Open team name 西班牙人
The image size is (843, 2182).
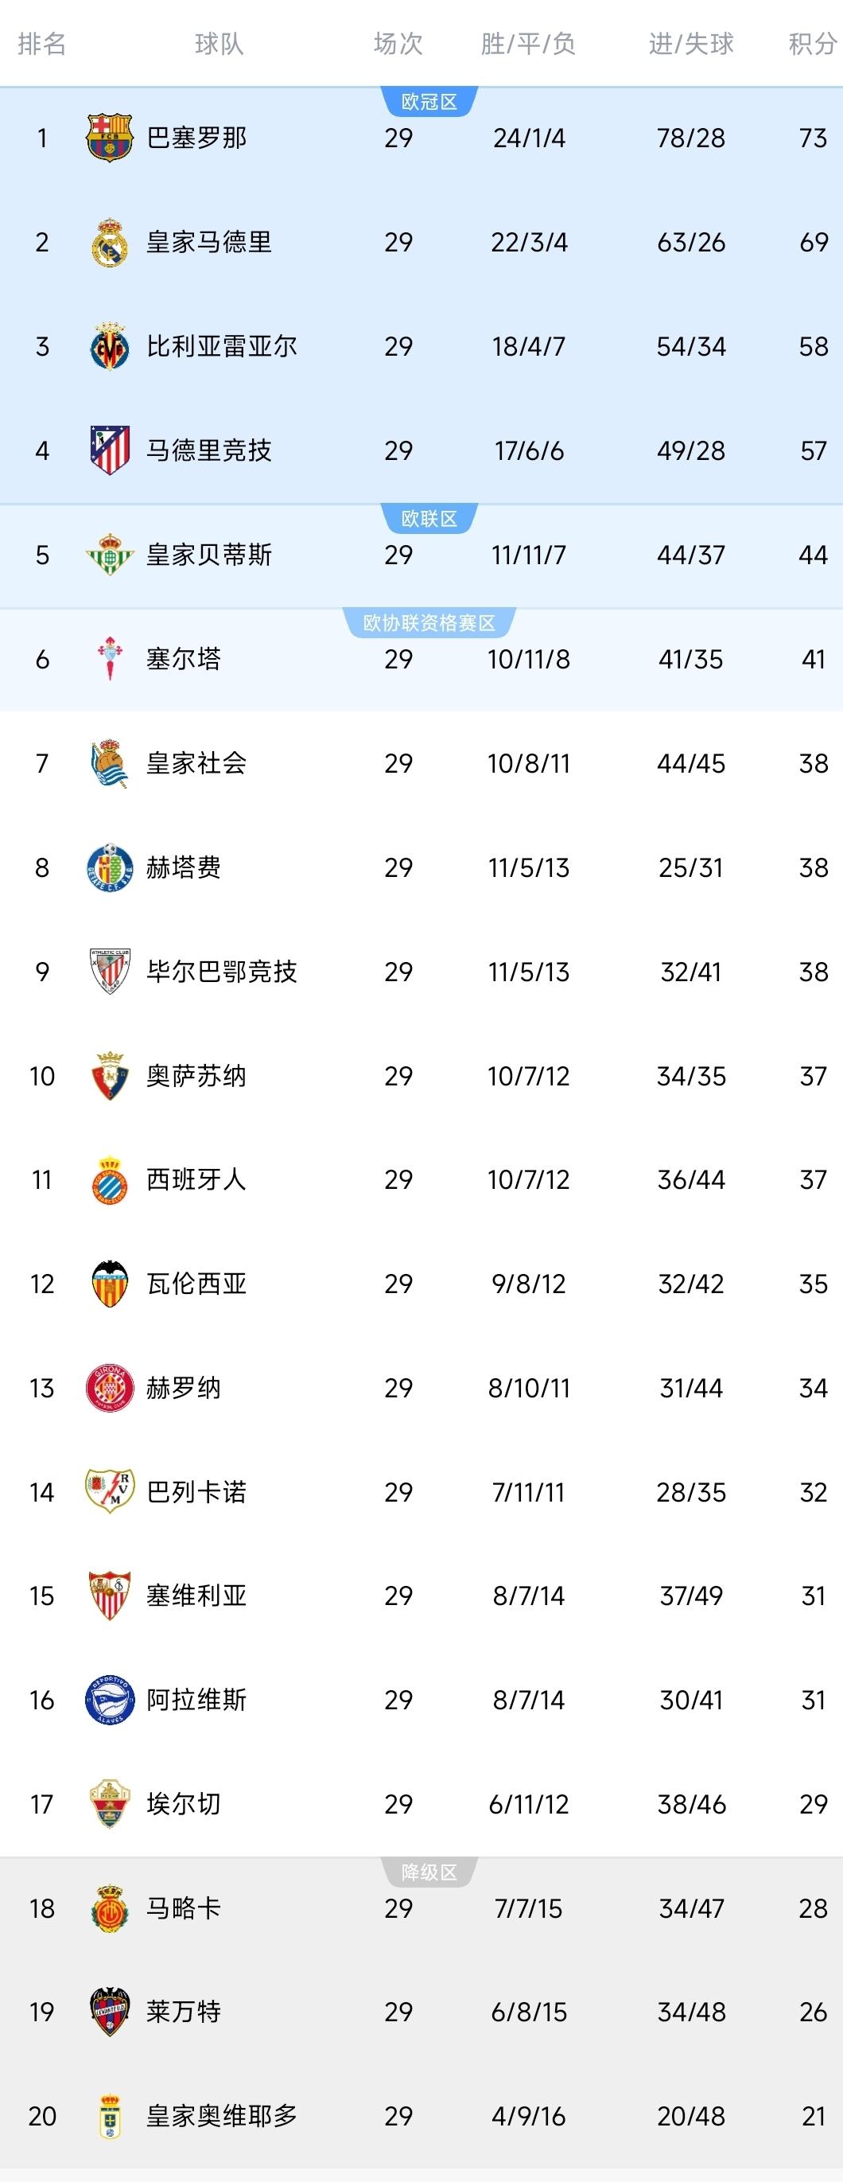[196, 1180]
